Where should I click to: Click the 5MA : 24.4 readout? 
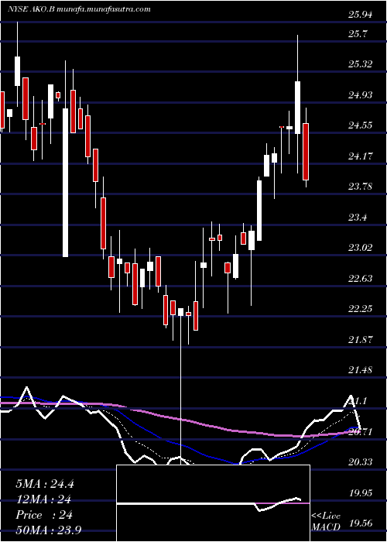[x=45, y=484]
